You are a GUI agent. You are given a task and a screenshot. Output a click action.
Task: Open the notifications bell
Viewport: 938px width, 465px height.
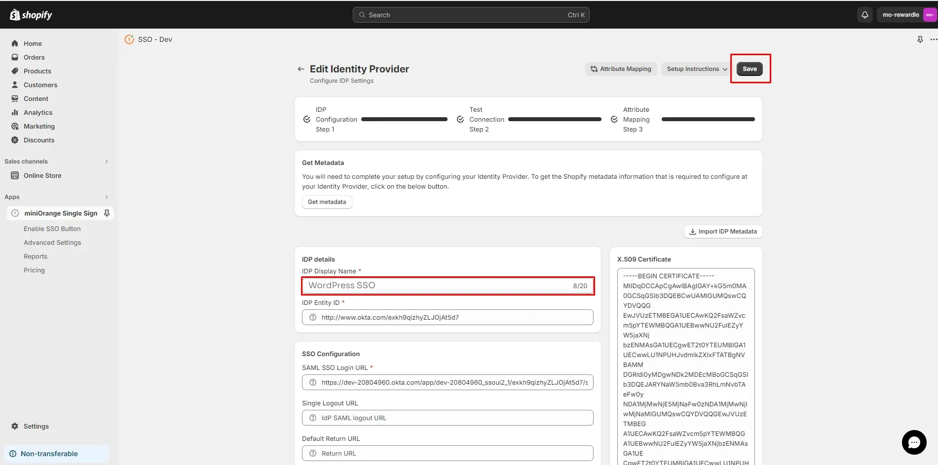pos(864,15)
